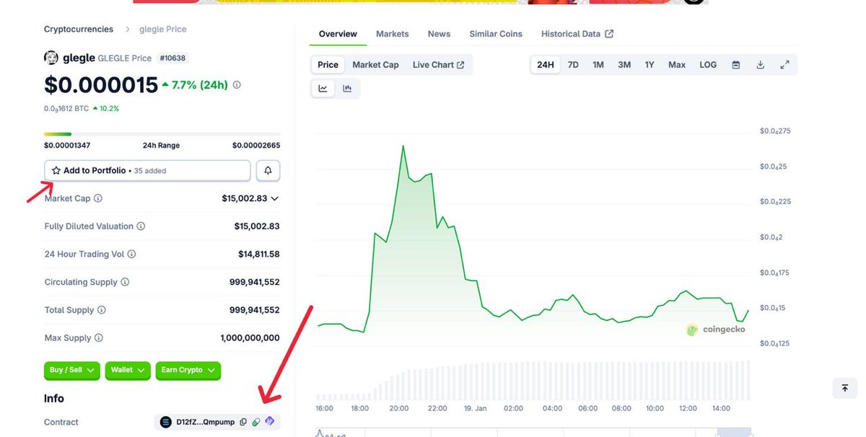The height and width of the screenshot is (437, 866).
Task: Open the Wallet dropdown button
Action: [x=128, y=370]
